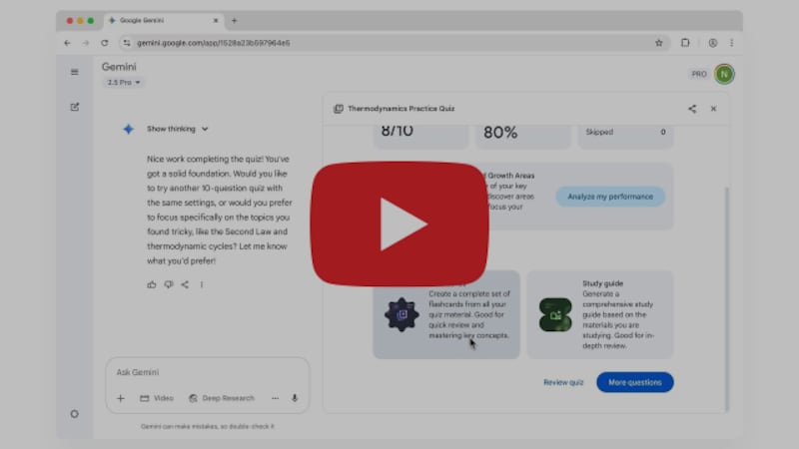
Task: Close the Google Gemini browser tab
Action: (x=216, y=20)
